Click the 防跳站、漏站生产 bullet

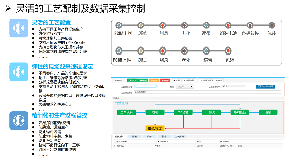(53, 127)
